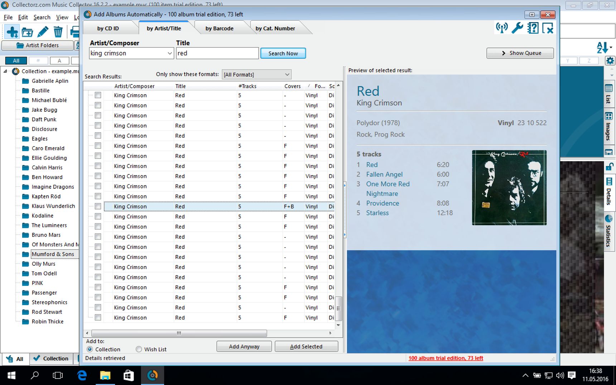Image resolution: width=616 pixels, height=385 pixels.
Task: Open the help manual question icon
Action: 533,28
